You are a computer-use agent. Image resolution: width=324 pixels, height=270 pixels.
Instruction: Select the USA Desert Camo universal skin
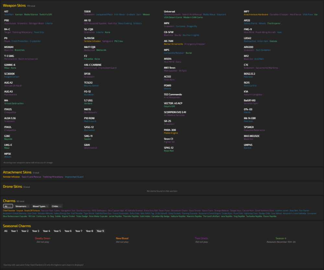pos(173,18)
